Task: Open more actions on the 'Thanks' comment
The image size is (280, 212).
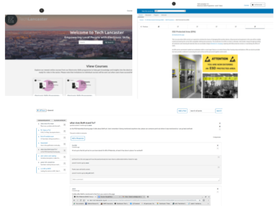Action: [x=218, y=167]
